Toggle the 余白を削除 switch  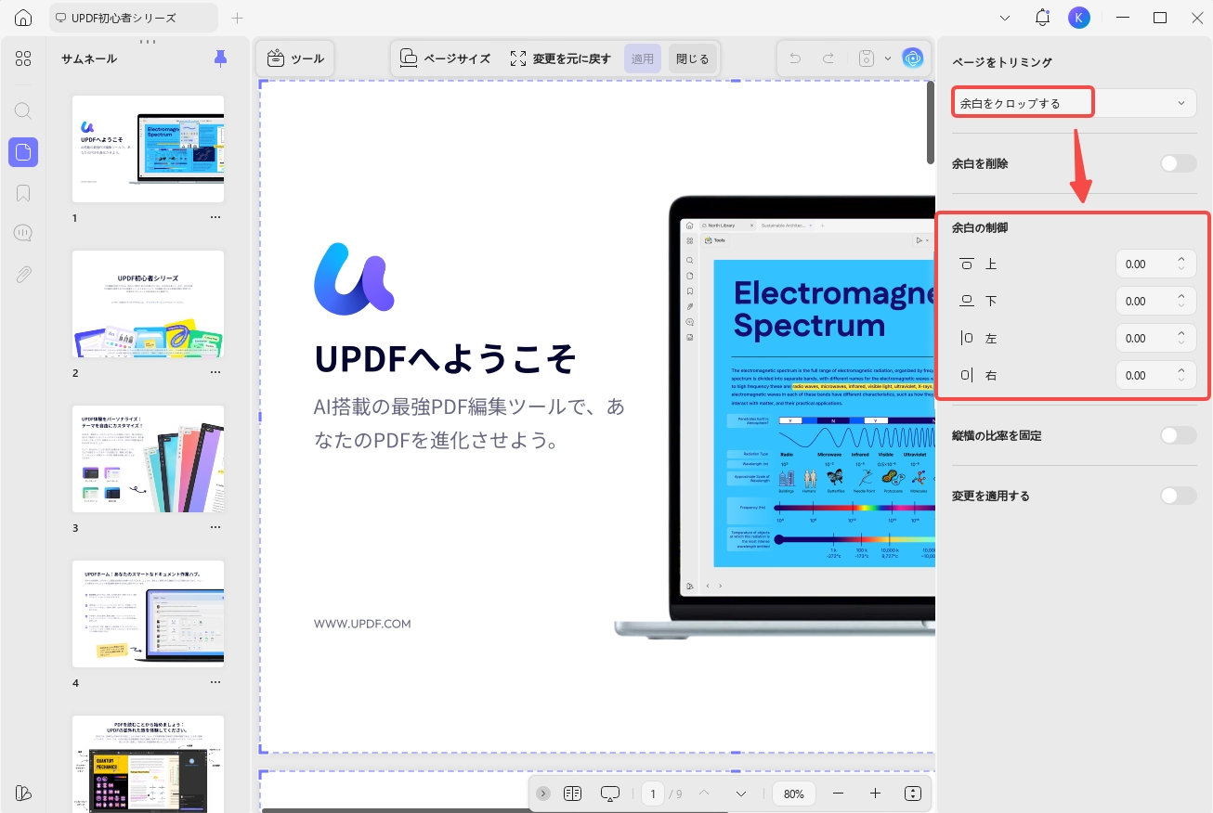pyautogui.click(x=1179, y=163)
